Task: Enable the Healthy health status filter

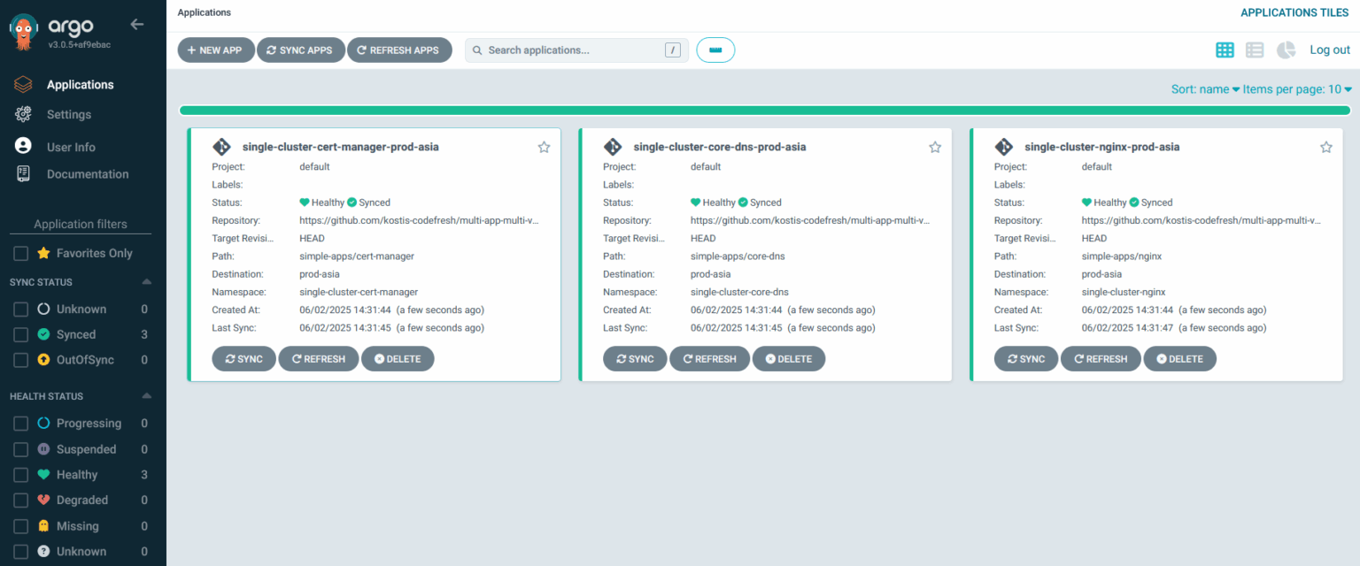Action: coord(20,475)
